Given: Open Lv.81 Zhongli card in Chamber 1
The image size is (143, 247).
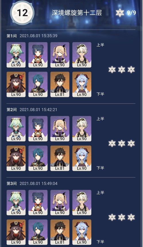Looking at the screenshot, I should click(60, 84).
